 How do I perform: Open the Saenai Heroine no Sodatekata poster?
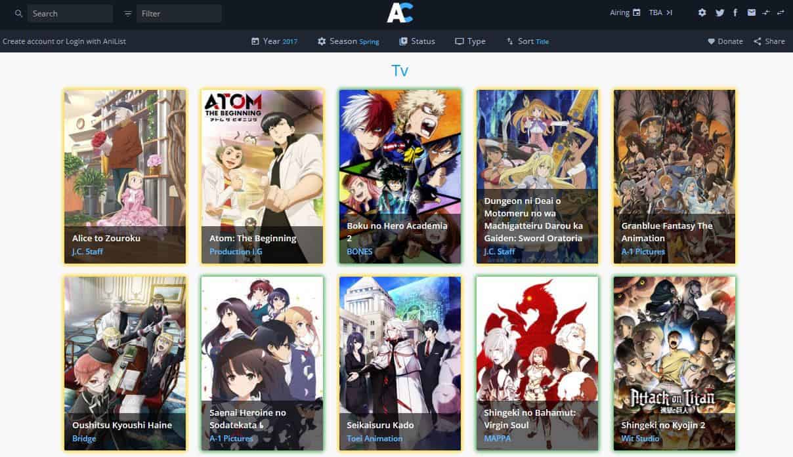pos(263,363)
